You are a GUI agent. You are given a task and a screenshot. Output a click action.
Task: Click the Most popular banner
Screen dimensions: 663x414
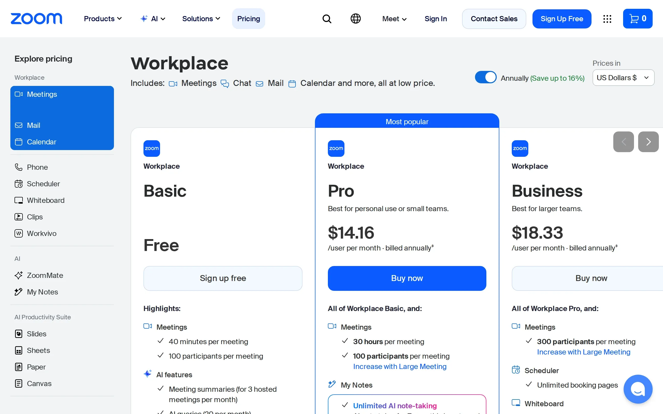point(407,121)
